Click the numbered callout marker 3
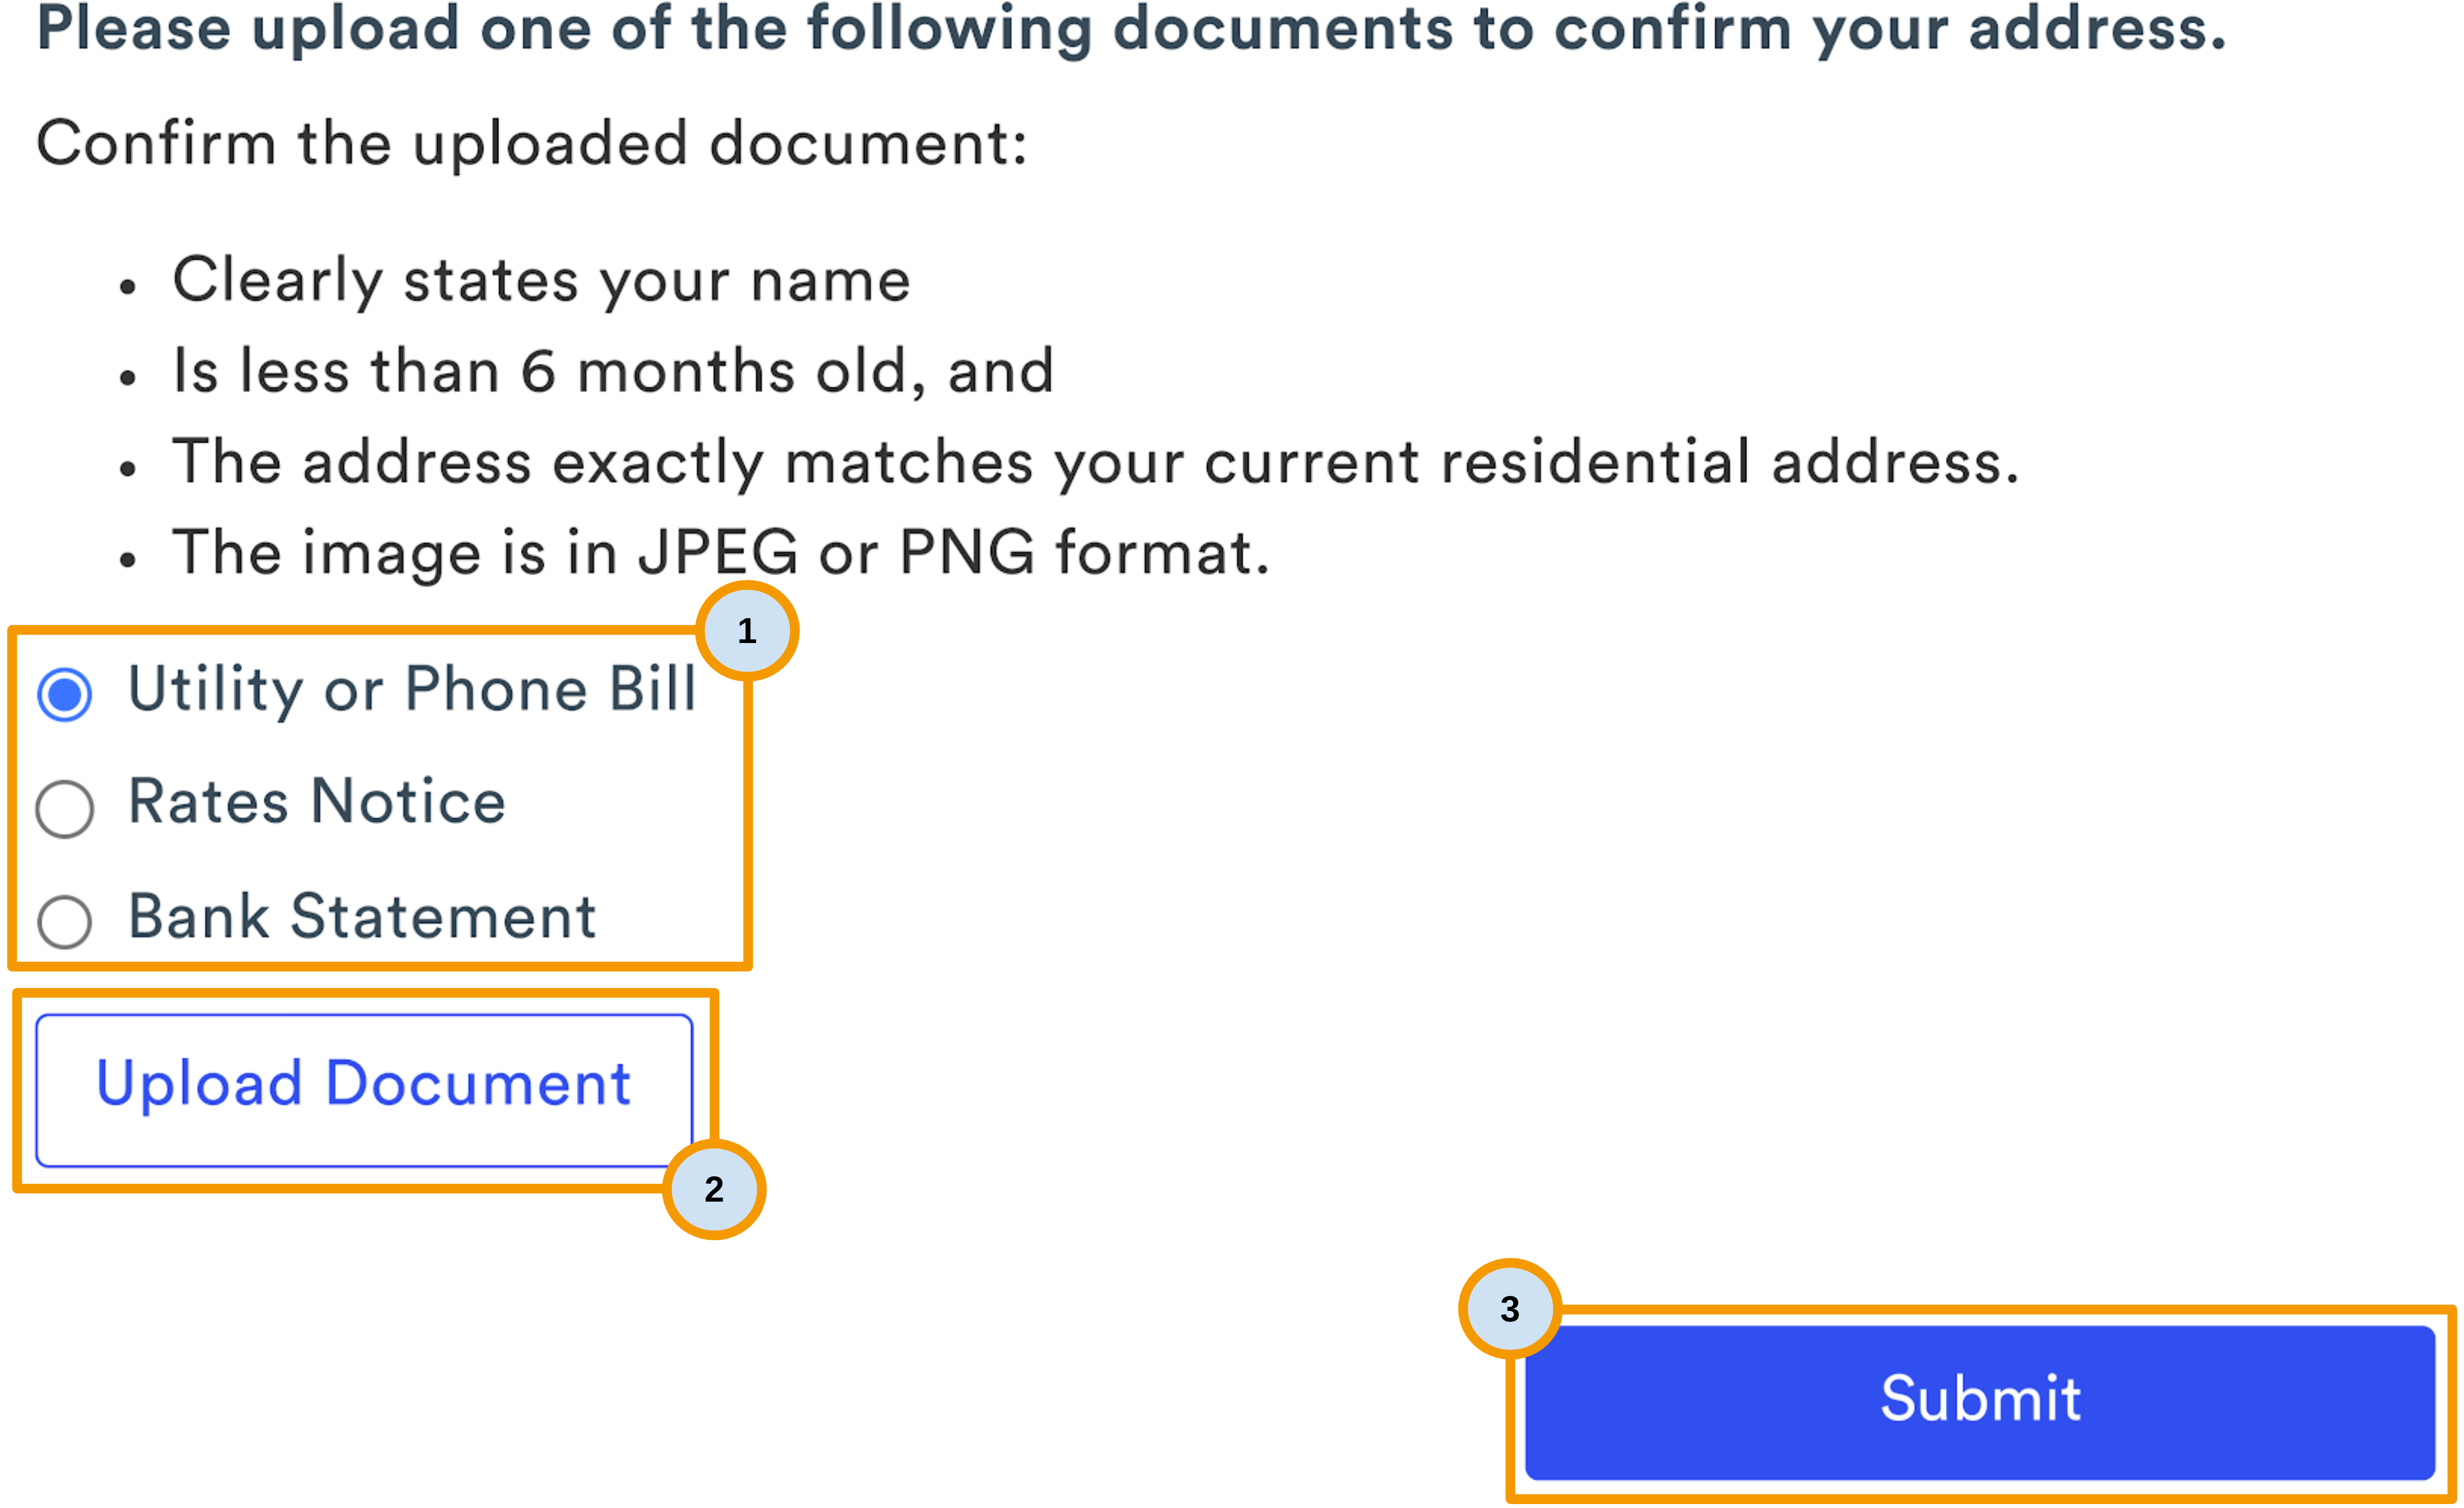The image size is (2464, 1508). click(1509, 1308)
